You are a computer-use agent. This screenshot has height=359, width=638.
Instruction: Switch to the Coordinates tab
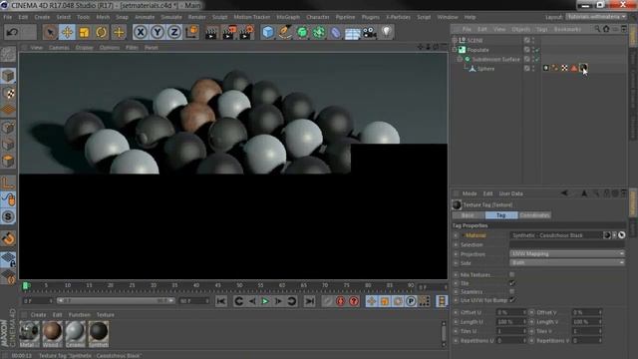click(x=534, y=215)
